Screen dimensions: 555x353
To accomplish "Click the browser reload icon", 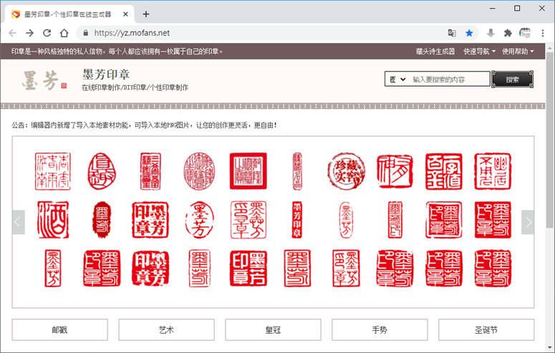I will pyautogui.click(x=47, y=33).
